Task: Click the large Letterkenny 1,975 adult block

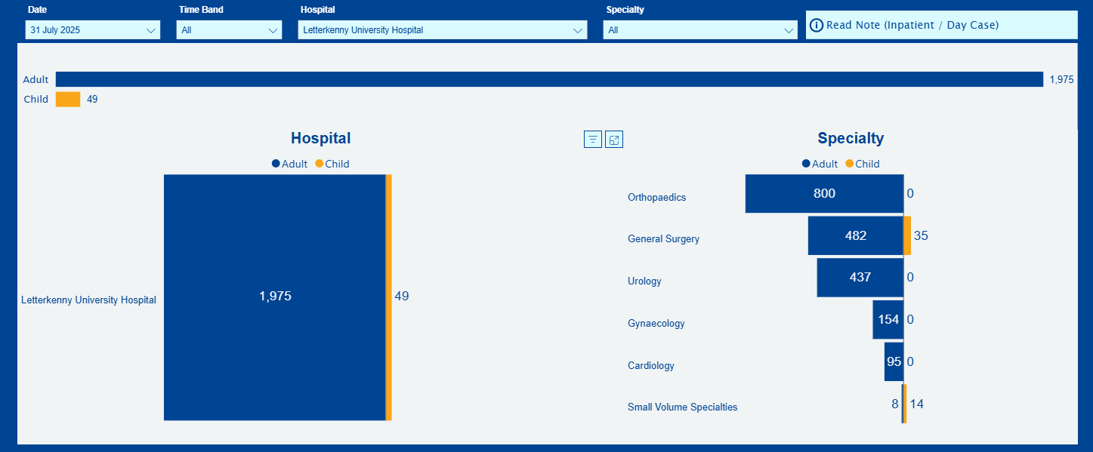Action: [274, 297]
